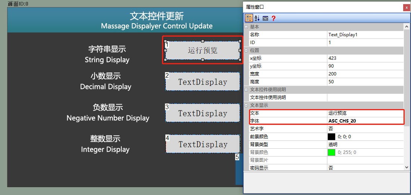Edit the y坐标 value 90

point(365,66)
